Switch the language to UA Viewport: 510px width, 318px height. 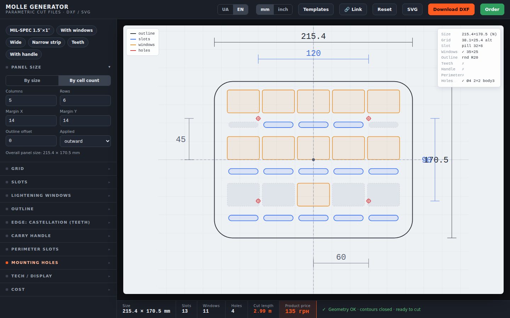click(x=225, y=10)
